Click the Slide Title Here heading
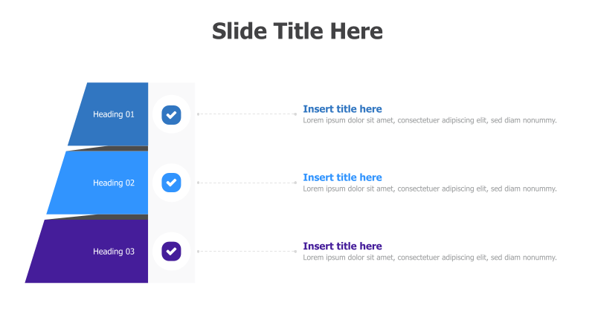 coord(297,31)
